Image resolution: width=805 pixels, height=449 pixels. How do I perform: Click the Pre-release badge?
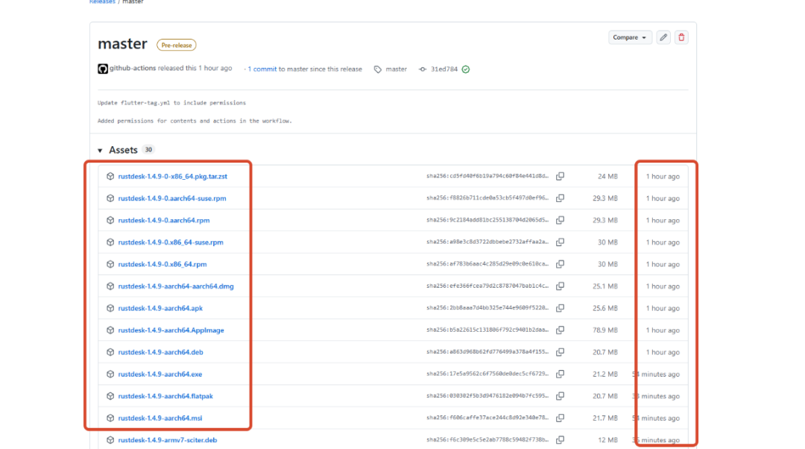click(x=176, y=45)
